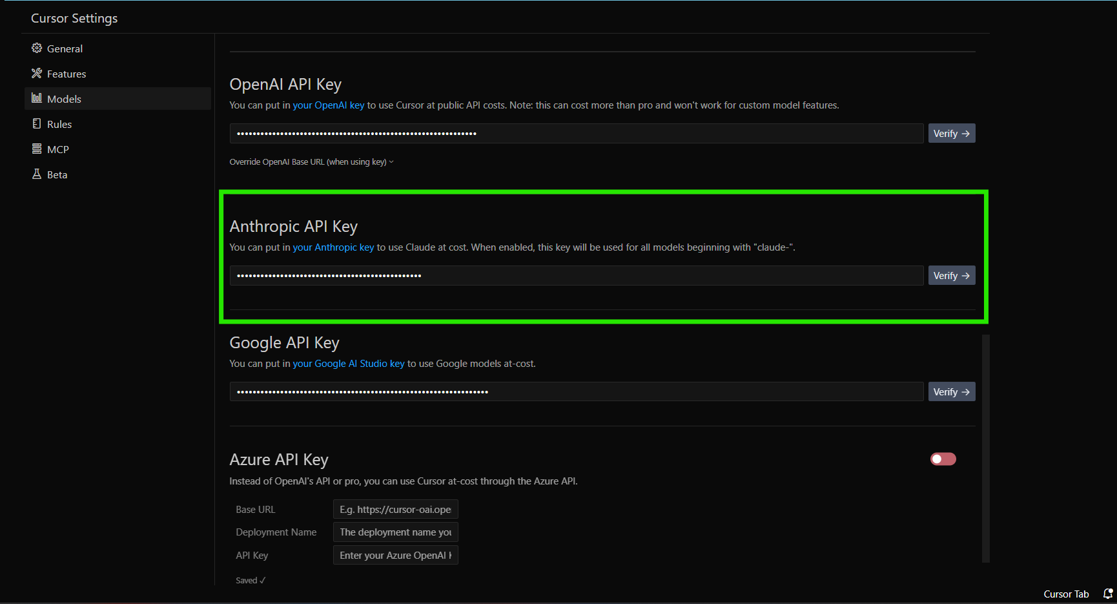Click the Models chart icon in sidebar
This screenshot has height=604, width=1117.
[x=37, y=98]
